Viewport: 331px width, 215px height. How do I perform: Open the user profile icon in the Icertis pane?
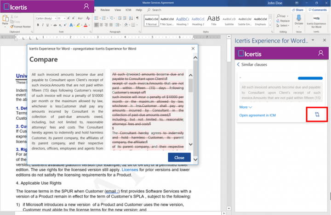pos(321,53)
